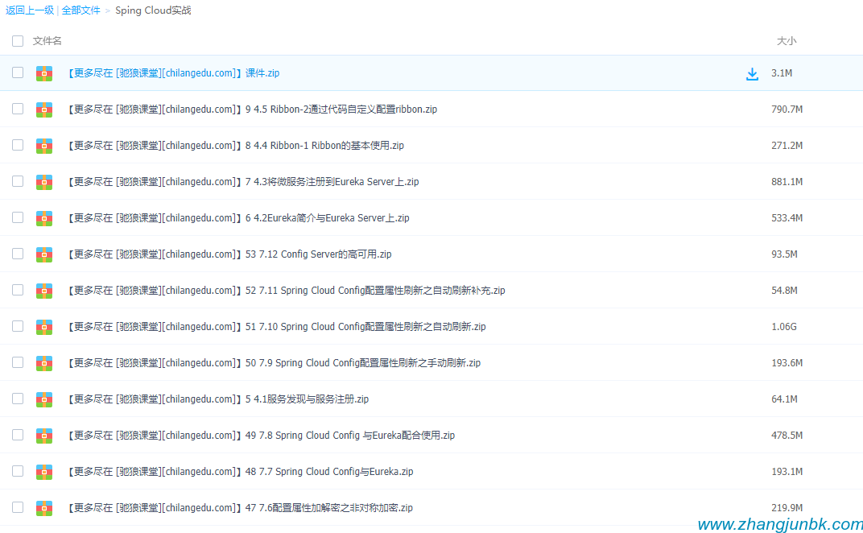This screenshot has height=533, width=863.
Task: Click the zip icon of 48 7.7 Config与Eureka file
Action: (x=44, y=472)
